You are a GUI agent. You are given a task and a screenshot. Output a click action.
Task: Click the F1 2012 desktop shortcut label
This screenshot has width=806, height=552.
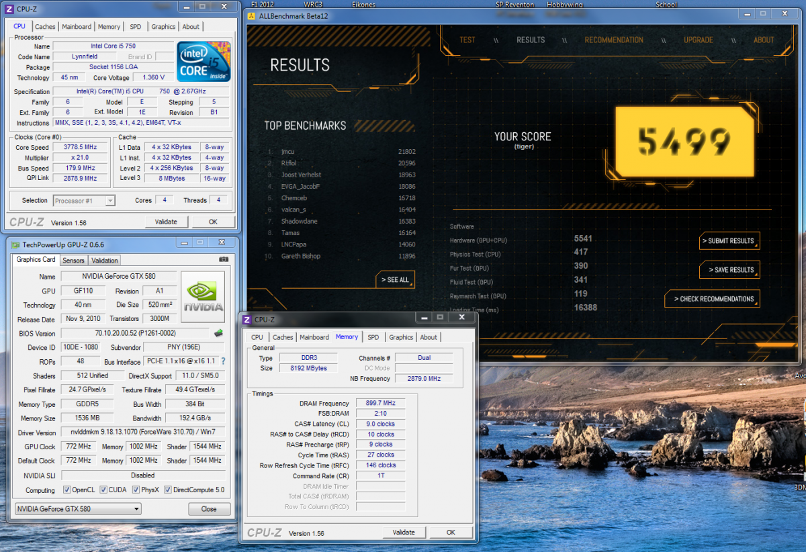click(x=262, y=4)
